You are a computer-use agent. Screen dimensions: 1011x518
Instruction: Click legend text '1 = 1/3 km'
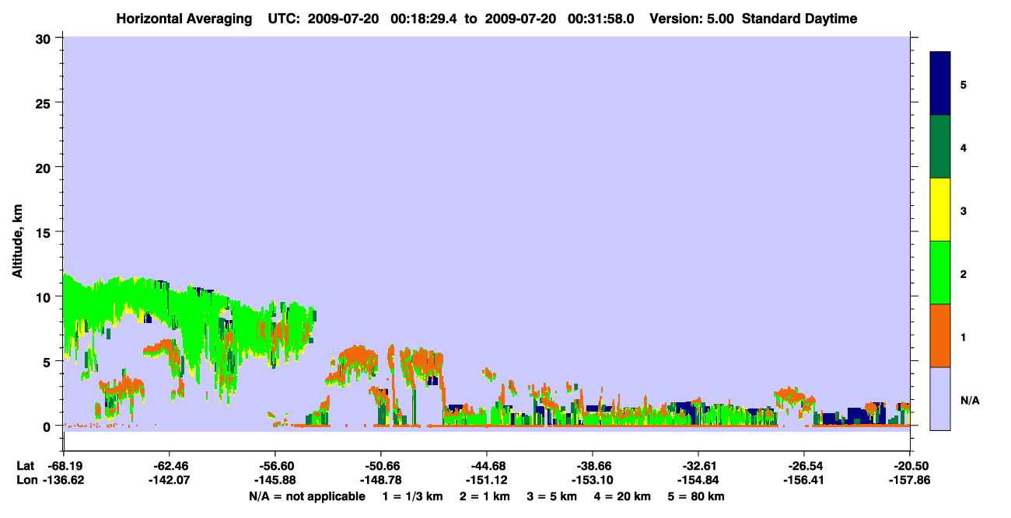click(x=413, y=496)
